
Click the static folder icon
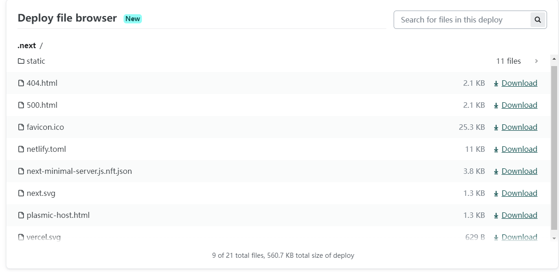coord(21,61)
